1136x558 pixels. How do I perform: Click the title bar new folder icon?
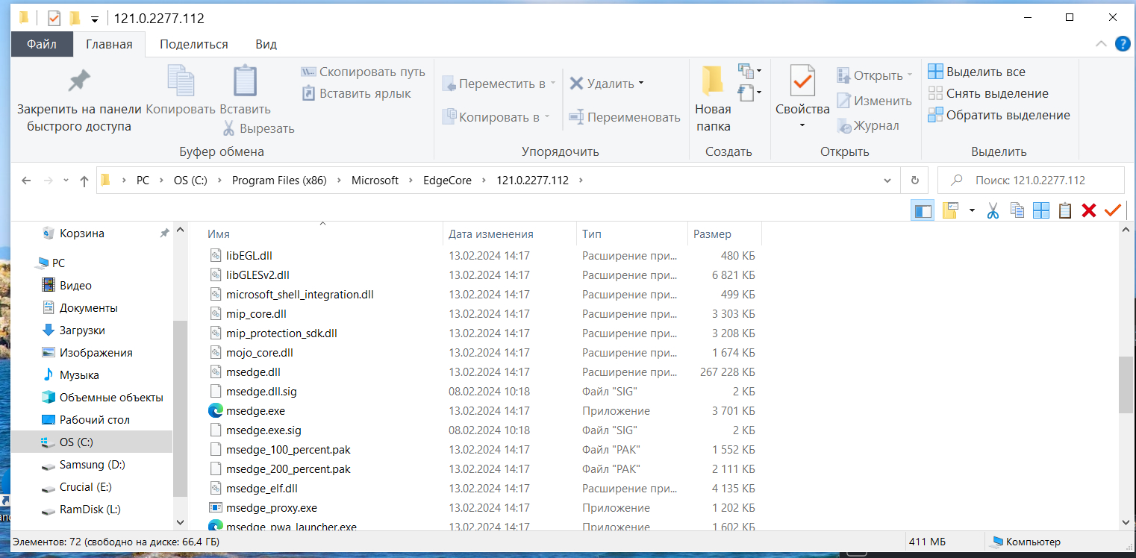pyautogui.click(x=75, y=18)
